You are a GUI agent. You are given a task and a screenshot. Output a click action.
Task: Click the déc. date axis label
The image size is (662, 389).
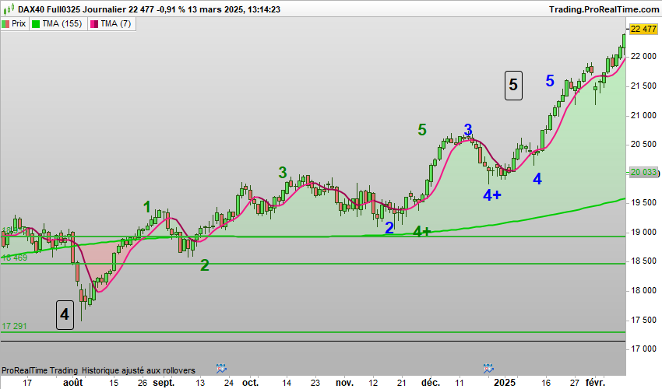431,383
